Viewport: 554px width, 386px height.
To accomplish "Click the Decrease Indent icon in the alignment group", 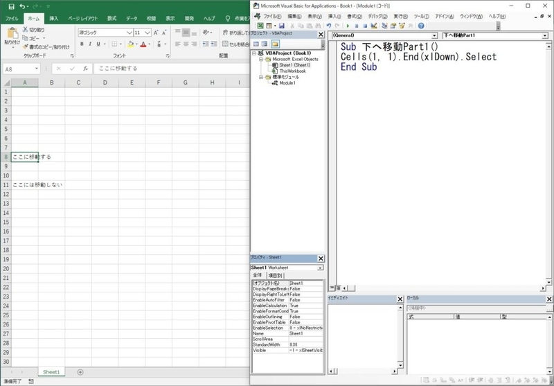I will point(205,44).
